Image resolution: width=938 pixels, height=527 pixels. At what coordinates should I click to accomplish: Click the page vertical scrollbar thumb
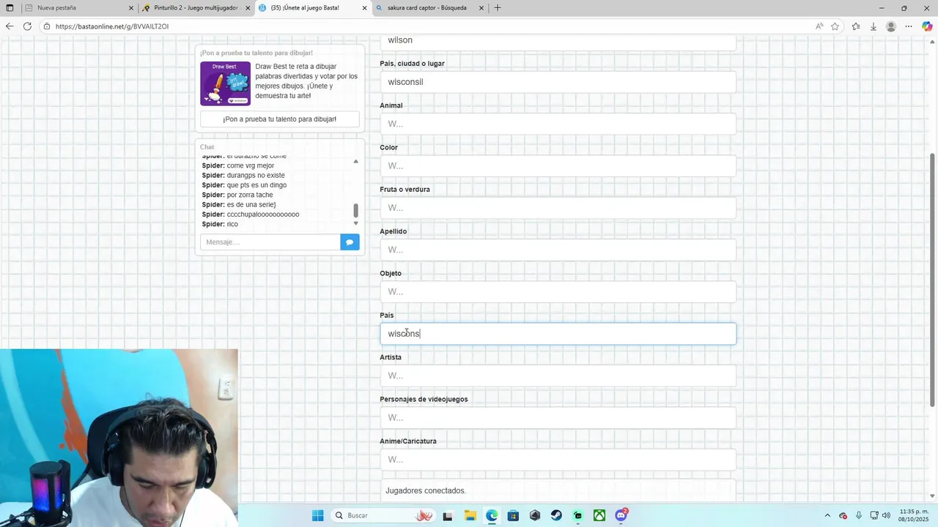point(933,280)
